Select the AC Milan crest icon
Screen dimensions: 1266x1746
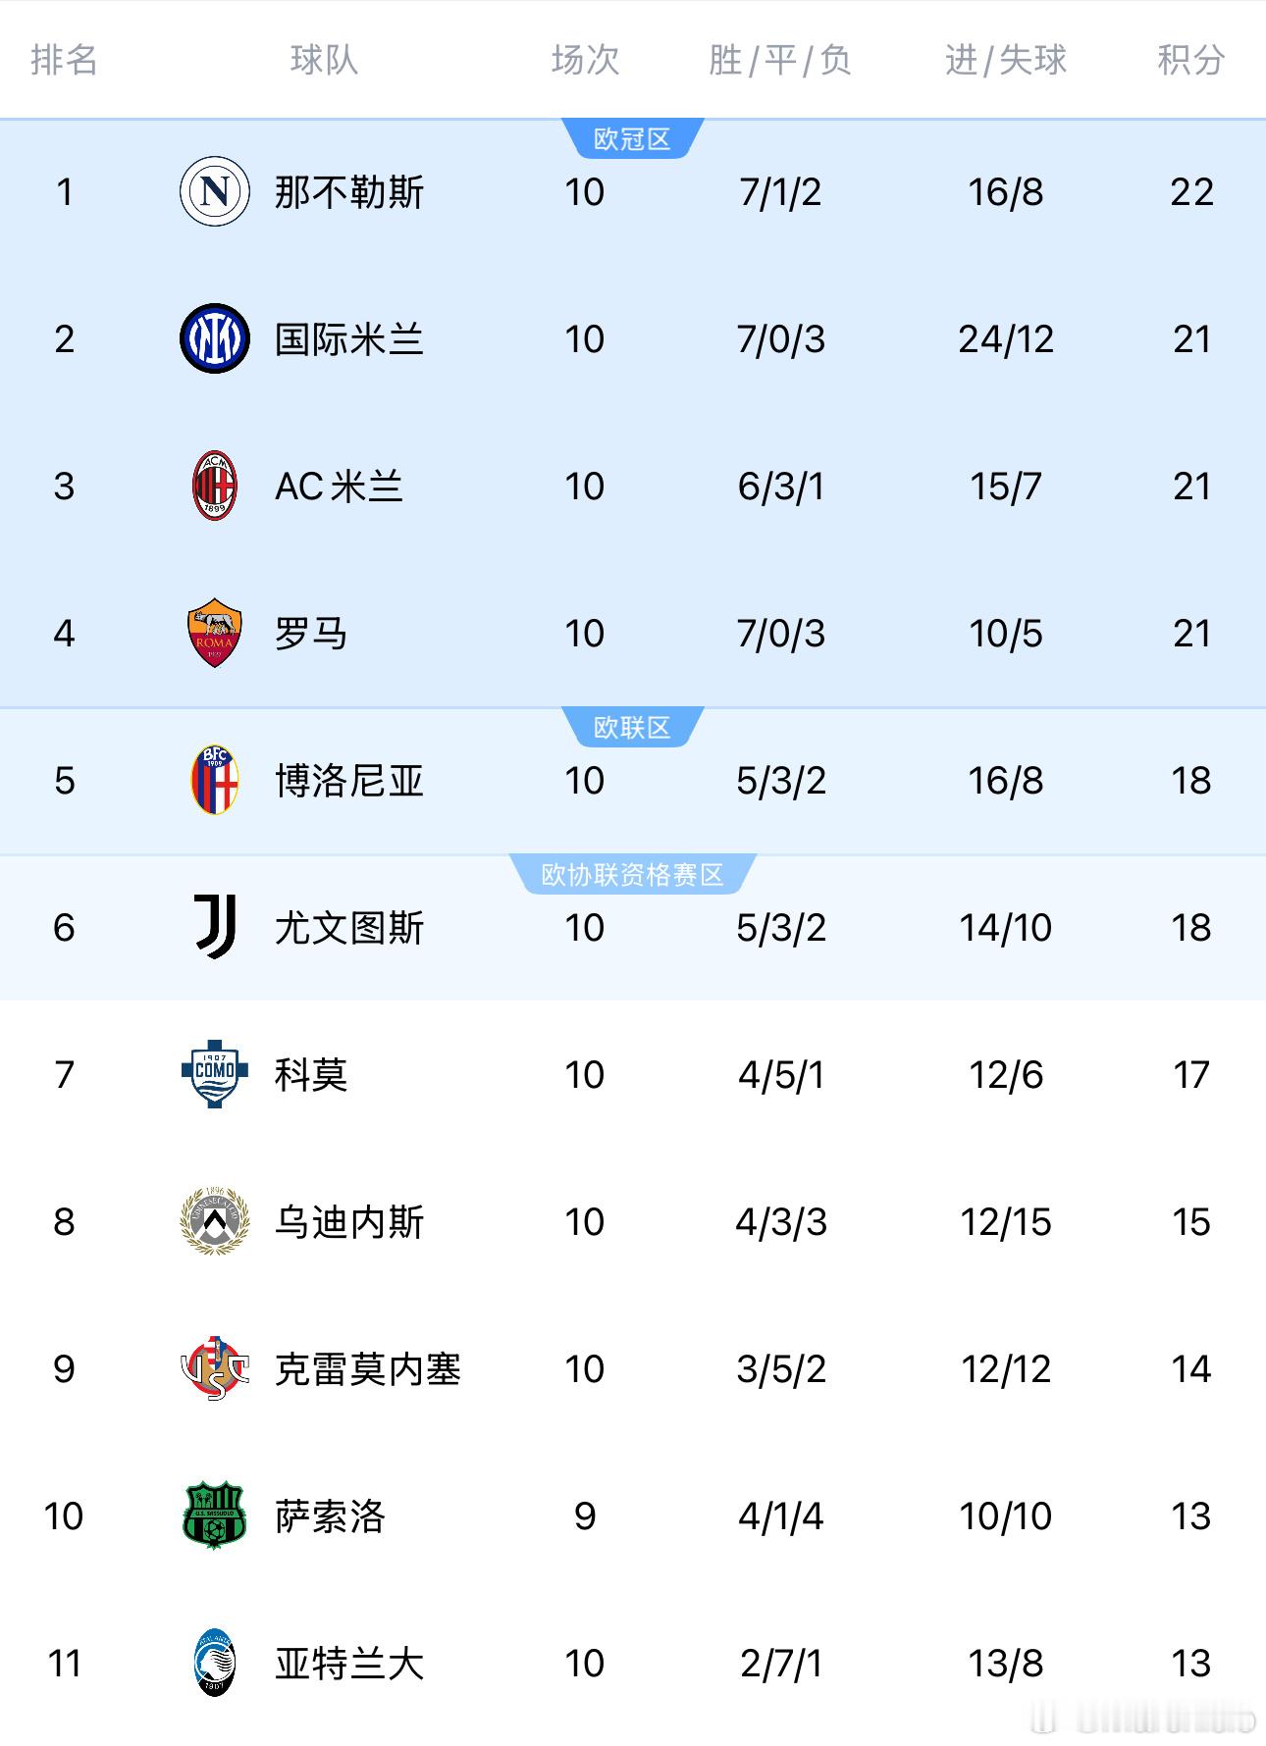[x=214, y=486]
